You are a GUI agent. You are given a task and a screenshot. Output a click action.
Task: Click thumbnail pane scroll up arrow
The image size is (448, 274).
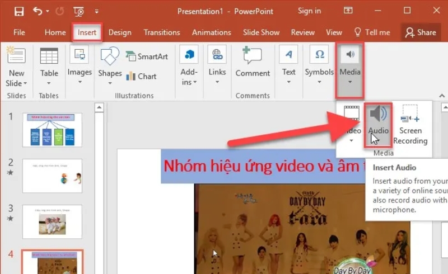coord(99,107)
